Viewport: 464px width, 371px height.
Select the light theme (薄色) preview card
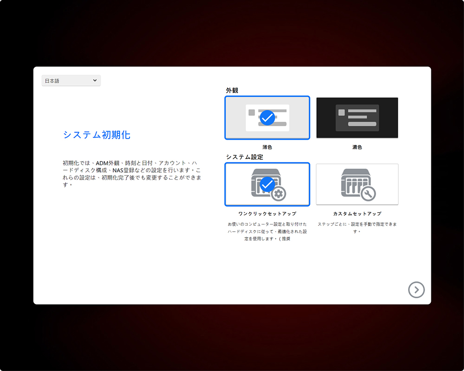coord(267,118)
